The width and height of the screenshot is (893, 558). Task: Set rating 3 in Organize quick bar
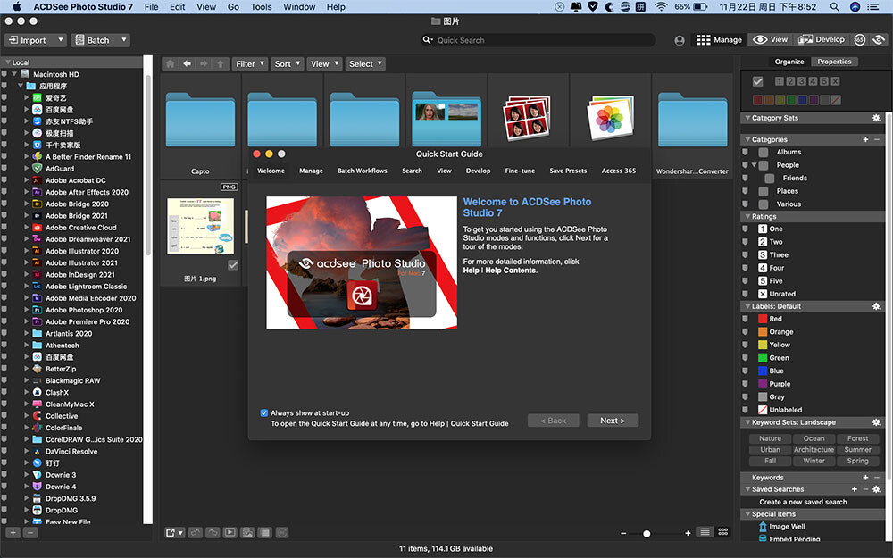pos(801,81)
